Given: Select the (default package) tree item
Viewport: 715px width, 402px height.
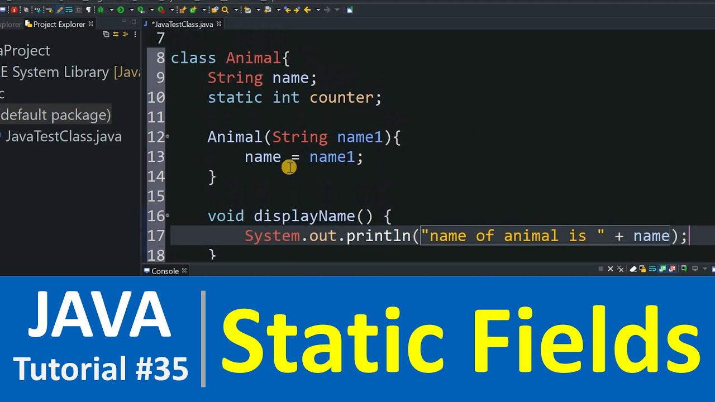Looking at the screenshot, I should click(55, 115).
